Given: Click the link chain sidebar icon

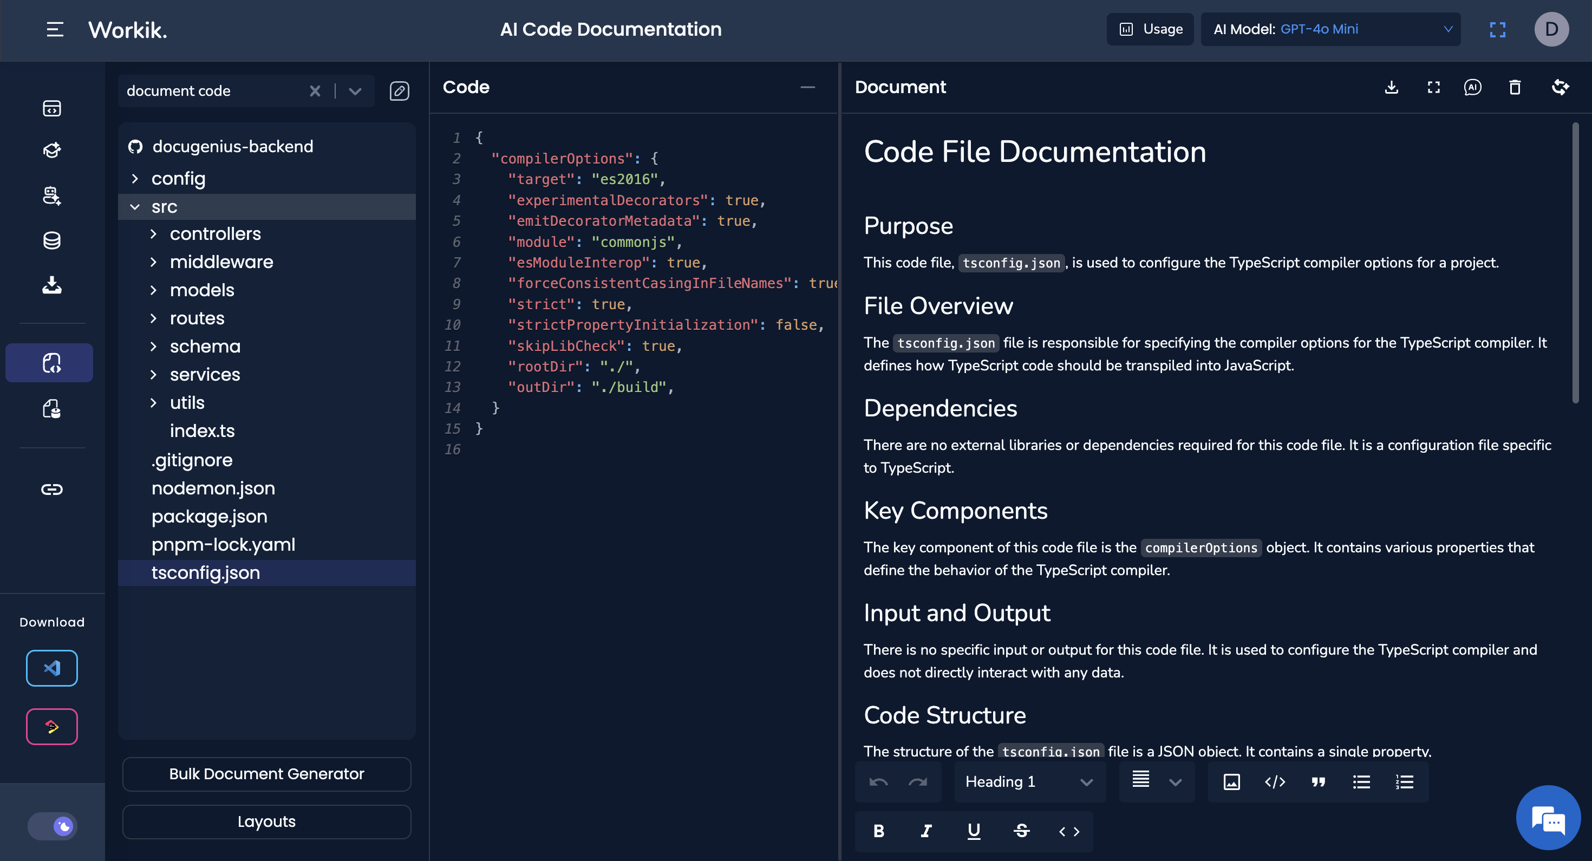Looking at the screenshot, I should (x=52, y=490).
